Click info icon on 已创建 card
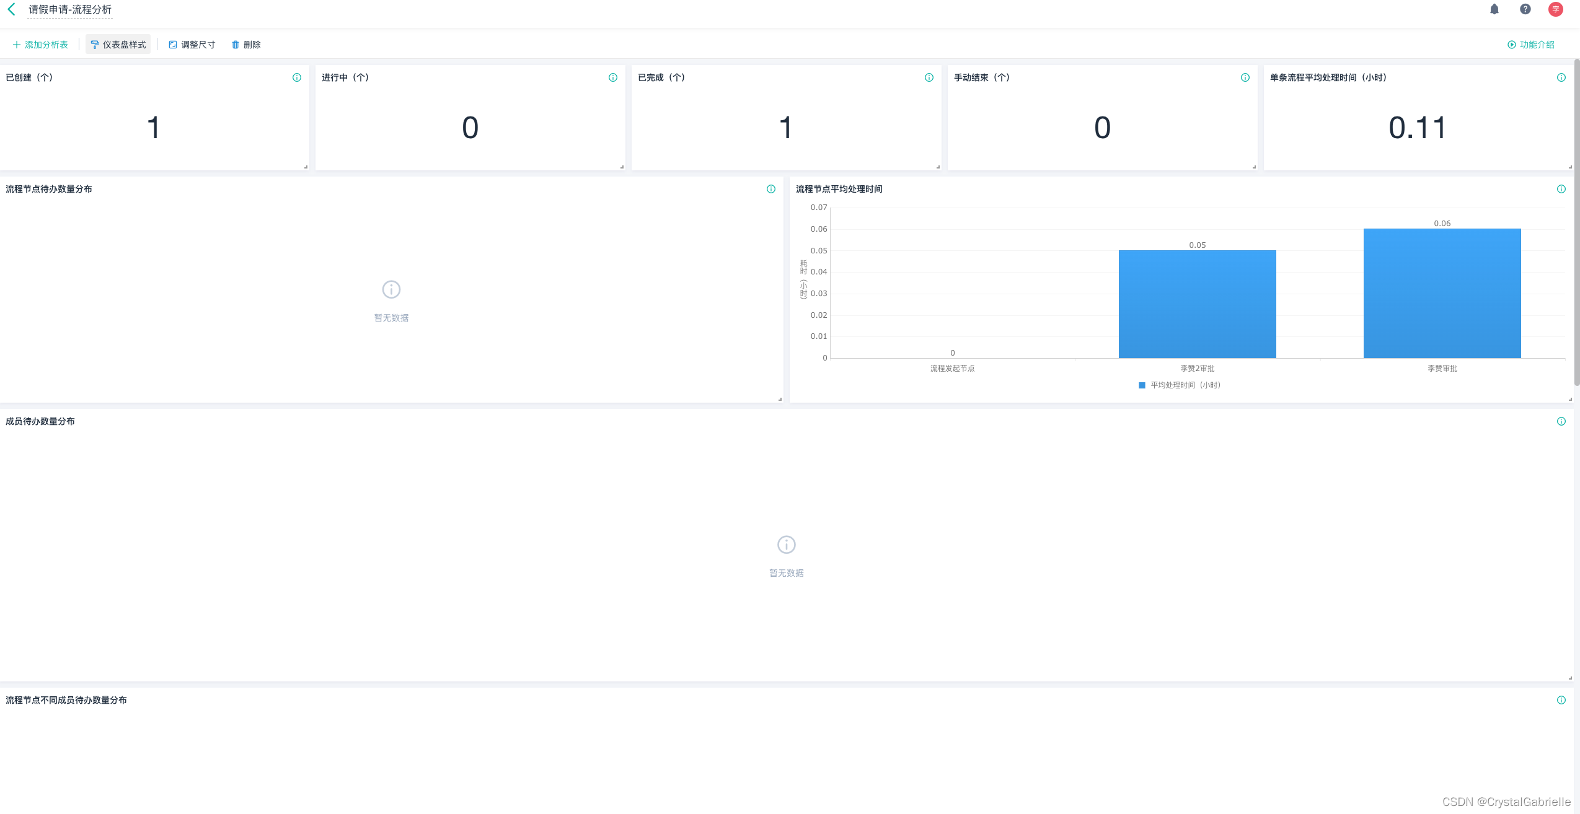The width and height of the screenshot is (1580, 814). (297, 77)
